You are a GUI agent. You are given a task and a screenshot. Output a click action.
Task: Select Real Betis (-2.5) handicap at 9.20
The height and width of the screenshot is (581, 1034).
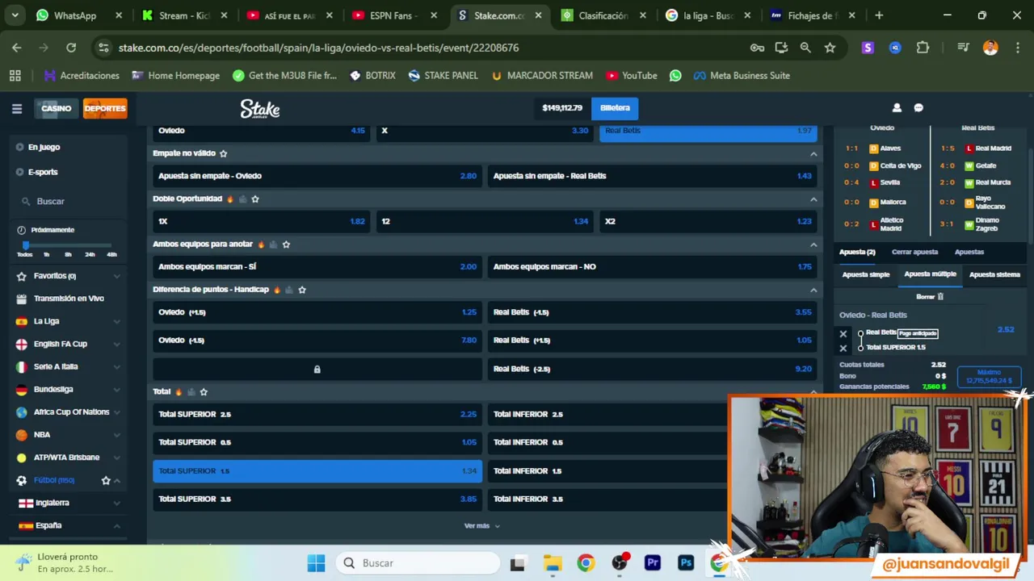point(652,369)
